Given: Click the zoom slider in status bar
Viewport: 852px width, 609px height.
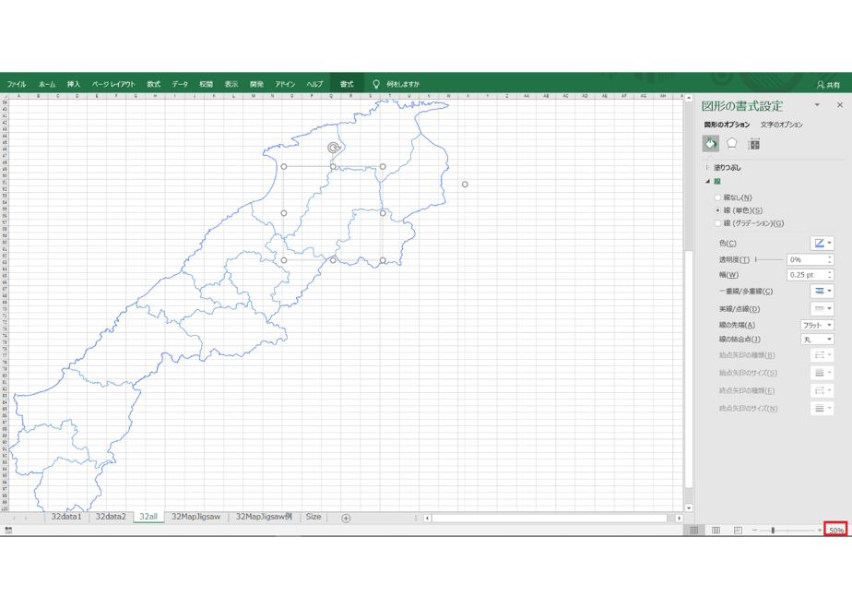Looking at the screenshot, I should [x=773, y=531].
